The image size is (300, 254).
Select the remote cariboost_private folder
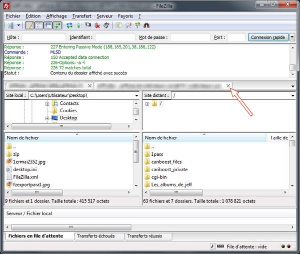[169, 169]
